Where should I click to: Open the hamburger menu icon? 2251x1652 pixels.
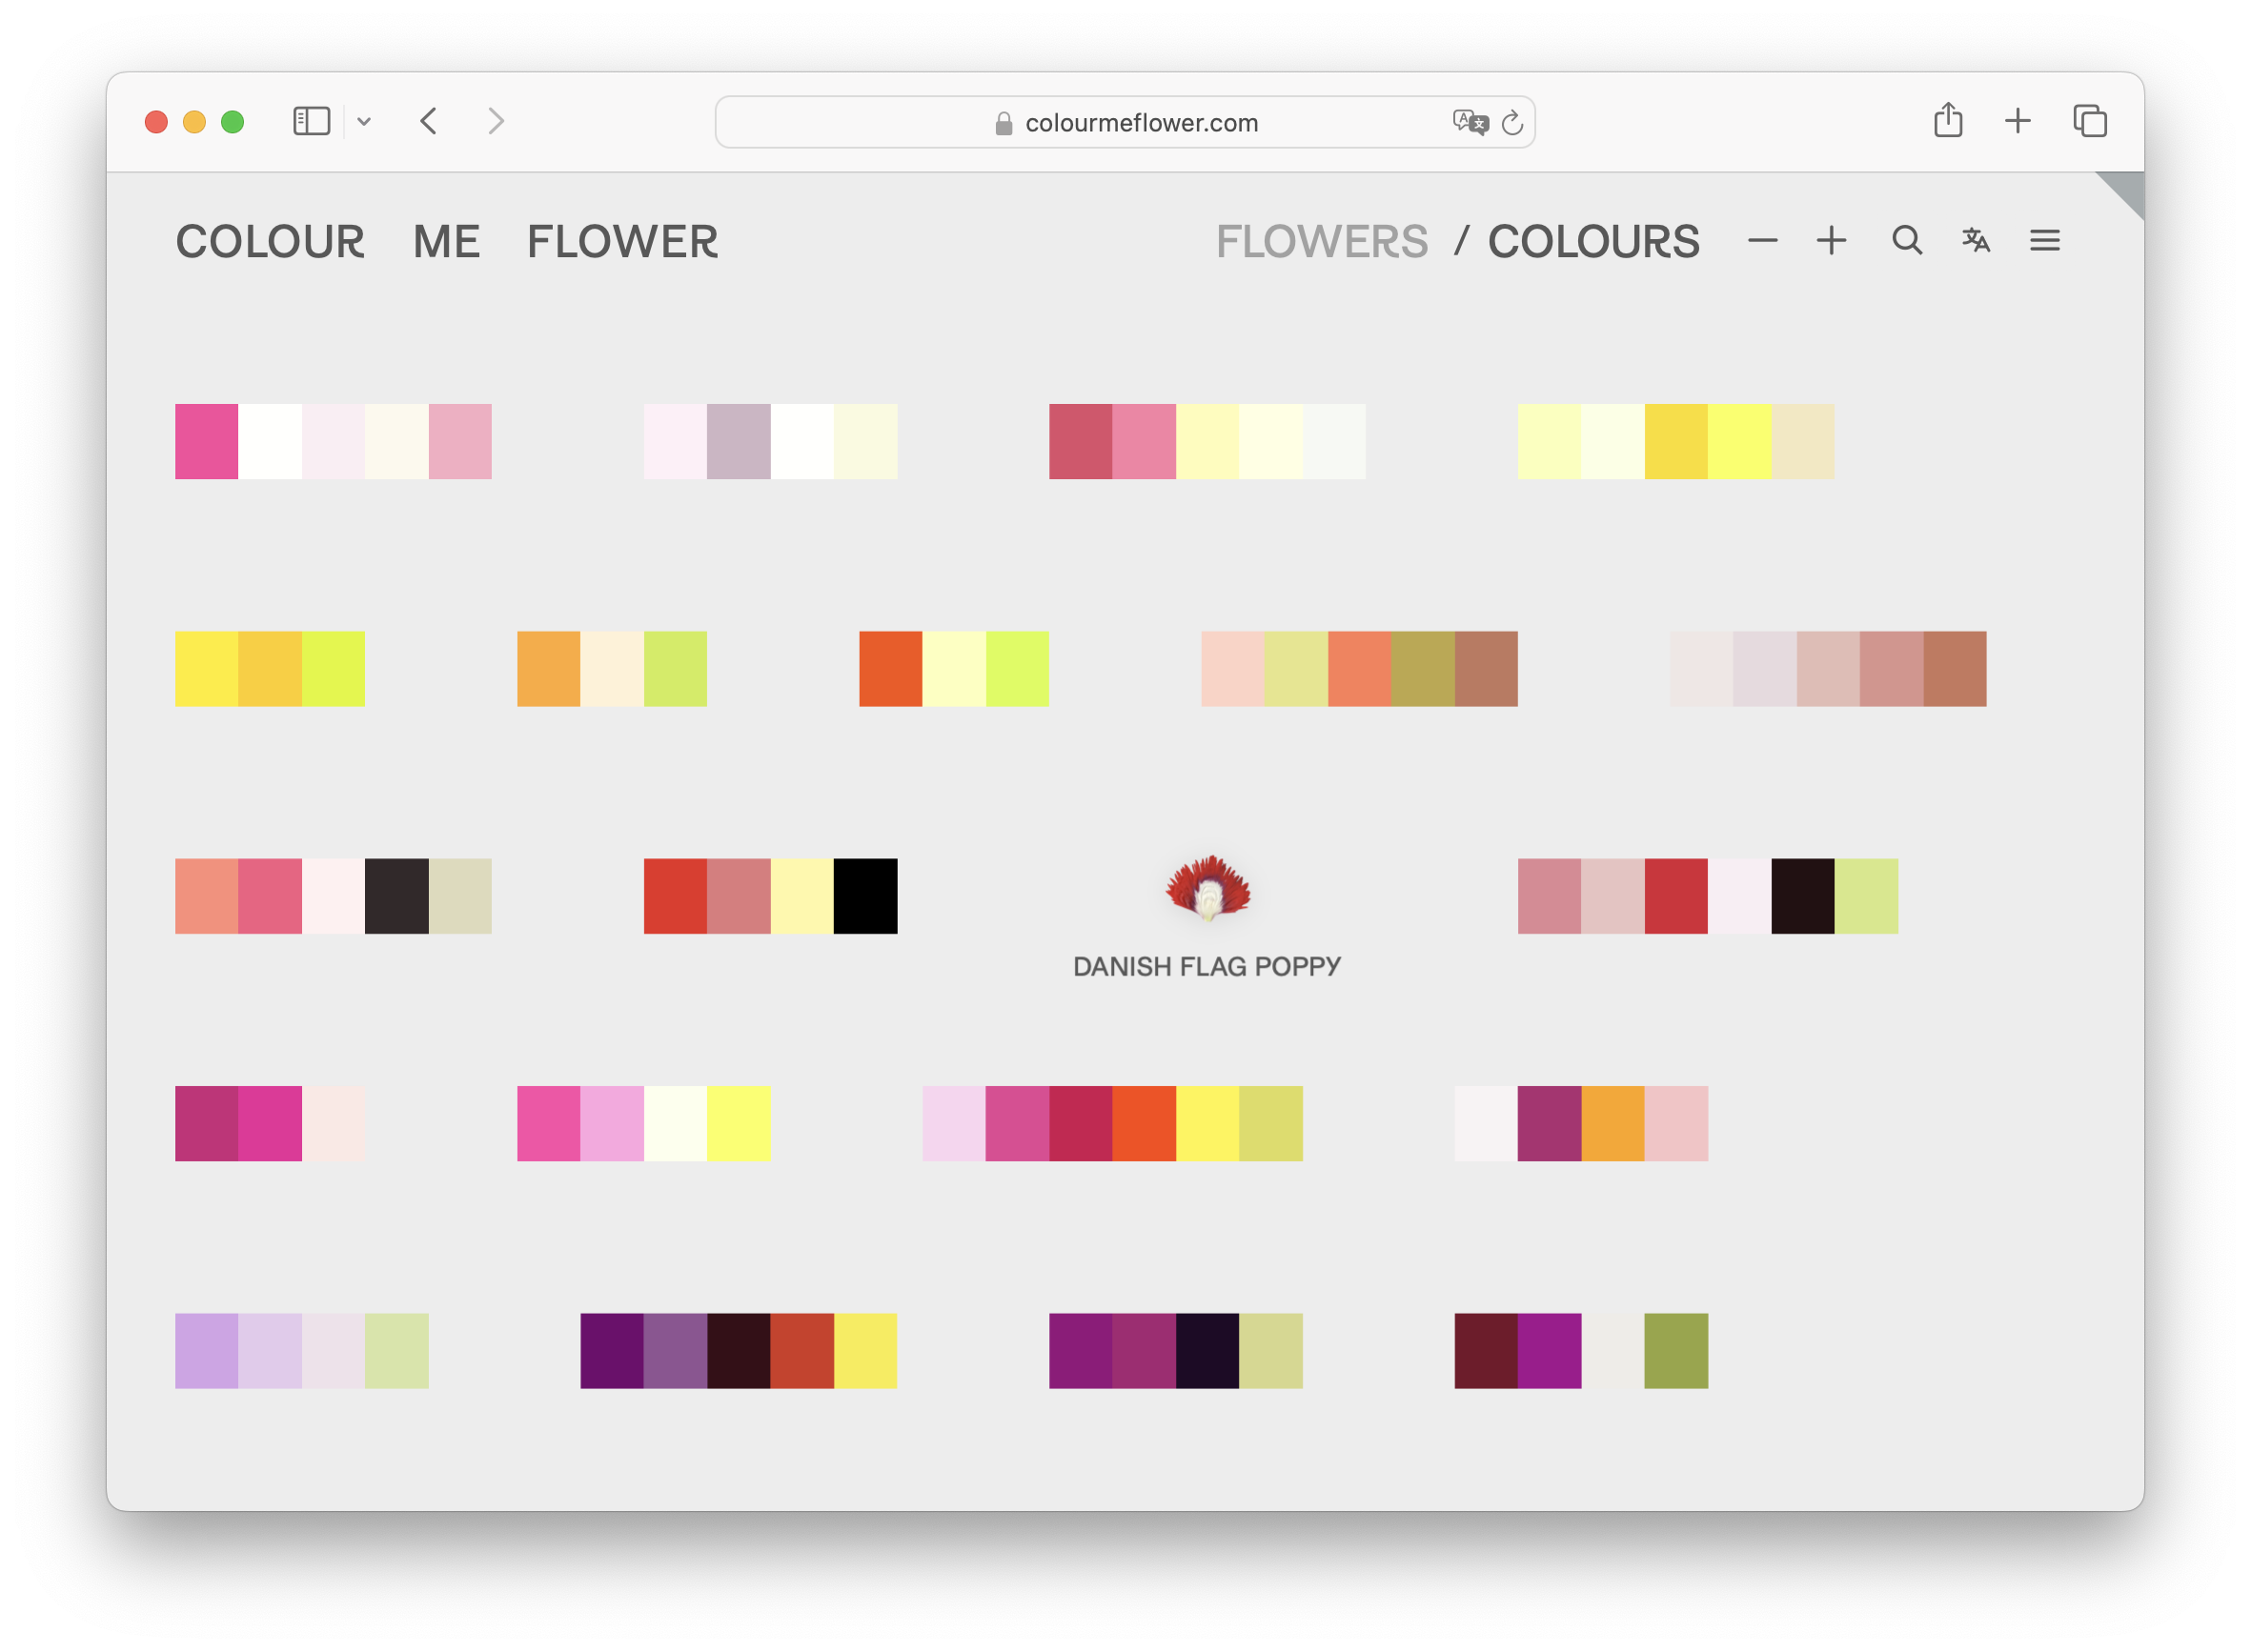click(2044, 241)
